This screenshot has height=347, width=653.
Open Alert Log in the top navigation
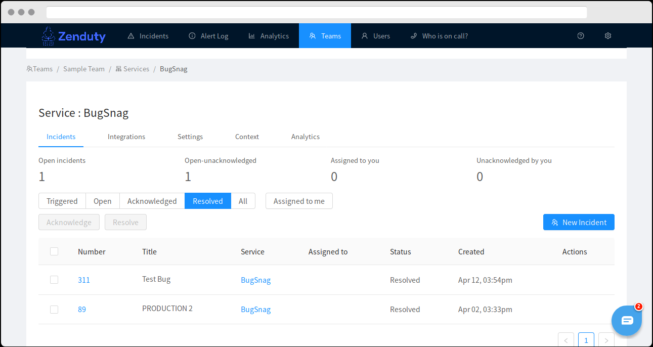(208, 36)
